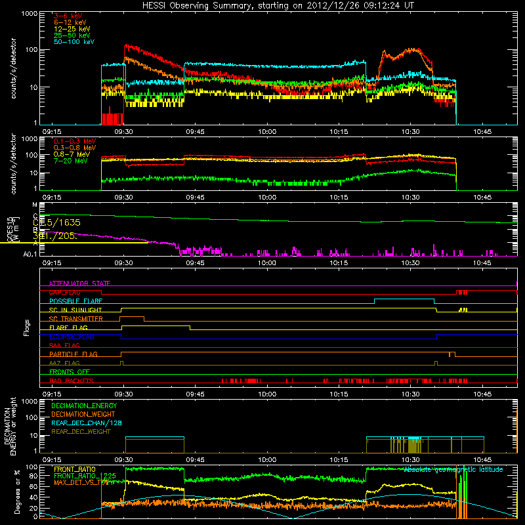
Task: Click the REAR_DEC_CHAN/128 legend label
Action: click(87, 423)
